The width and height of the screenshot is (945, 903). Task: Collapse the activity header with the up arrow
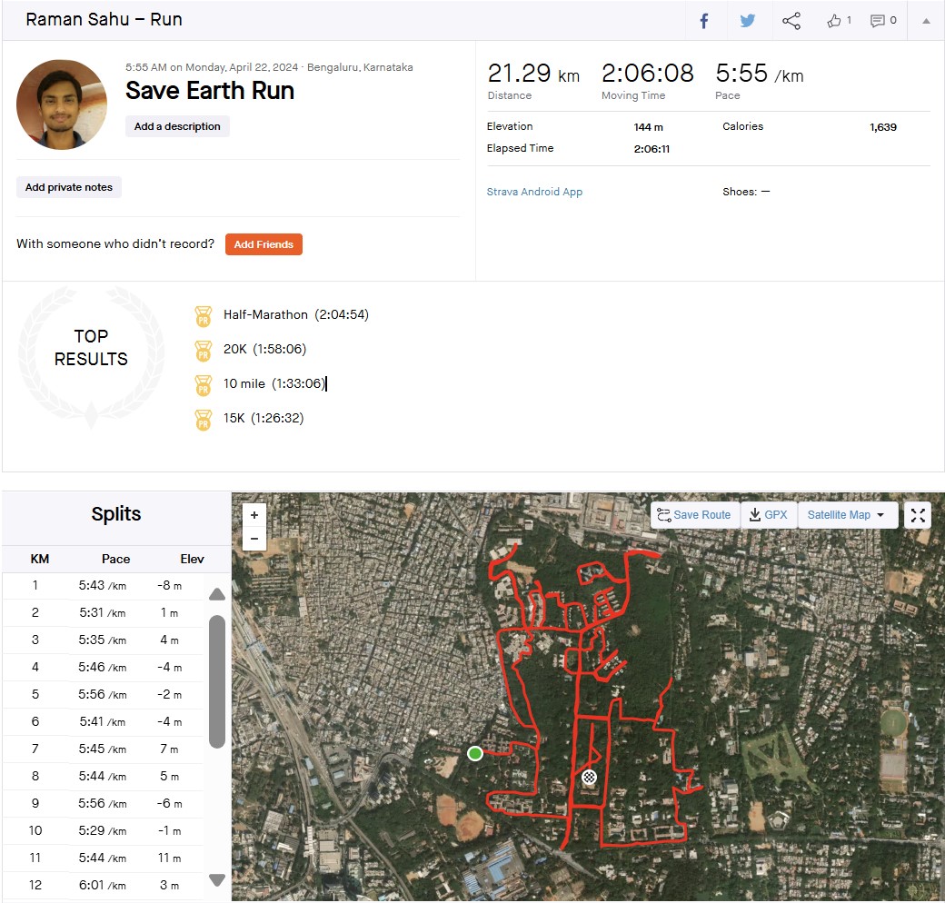click(x=926, y=21)
